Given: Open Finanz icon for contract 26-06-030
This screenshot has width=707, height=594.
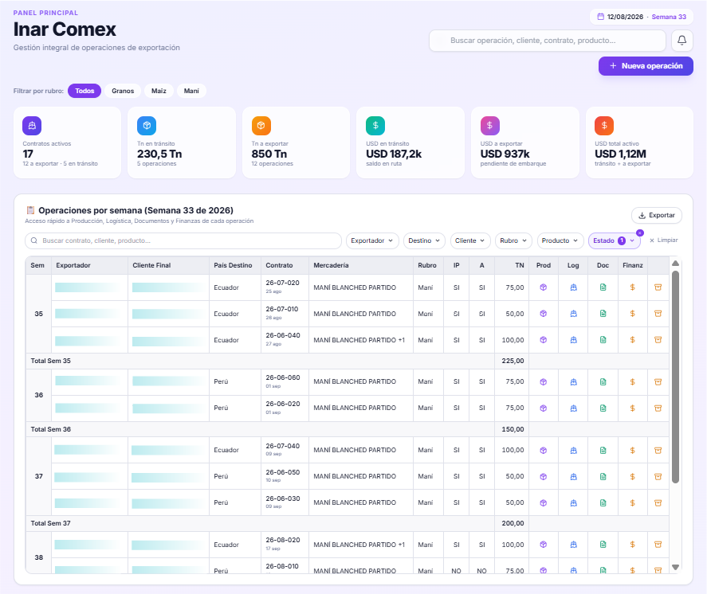Looking at the screenshot, I should coord(633,502).
